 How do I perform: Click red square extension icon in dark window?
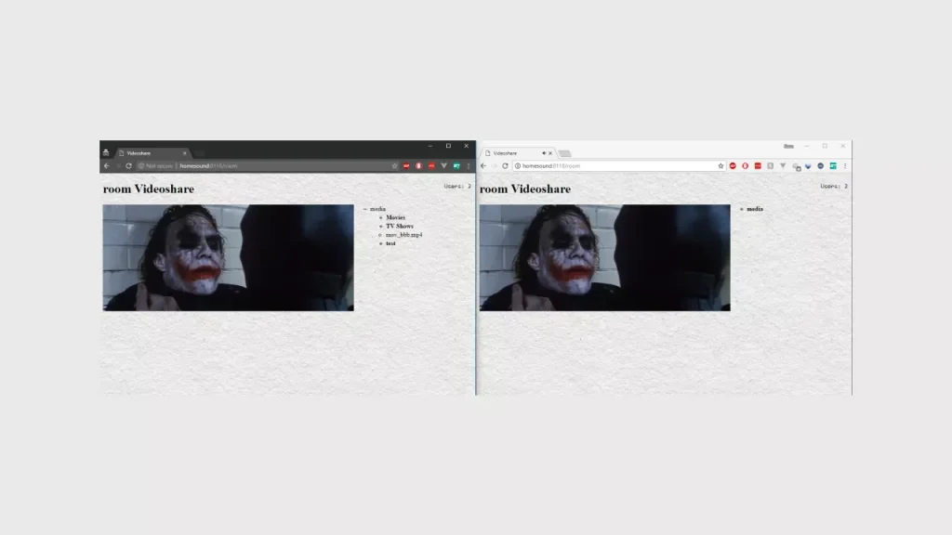(431, 165)
